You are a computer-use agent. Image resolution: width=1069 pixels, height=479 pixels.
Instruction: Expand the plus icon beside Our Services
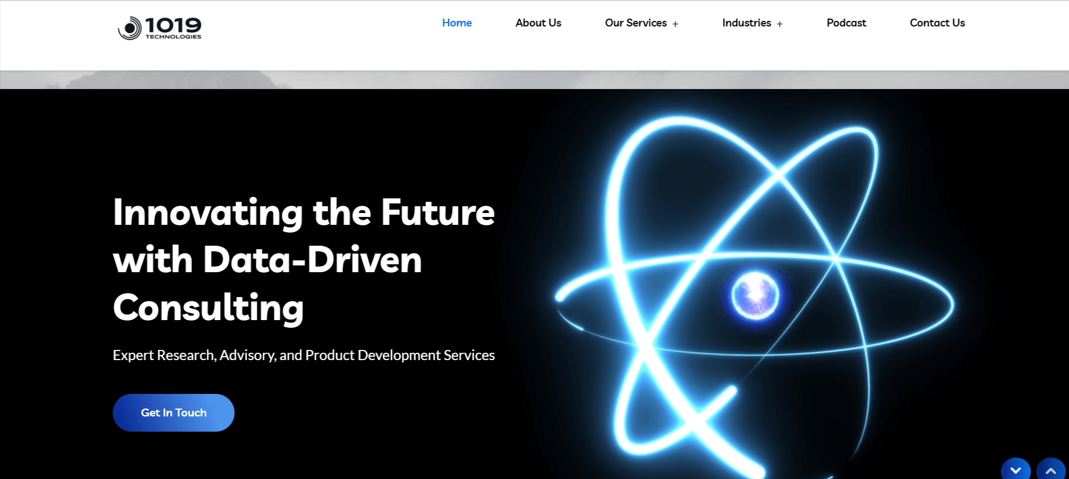pyautogui.click(x=675, y=24)
